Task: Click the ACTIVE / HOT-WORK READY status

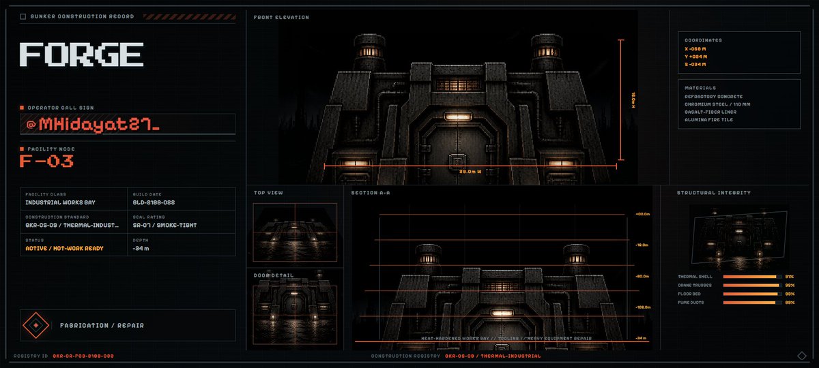Action: point(64,248)
